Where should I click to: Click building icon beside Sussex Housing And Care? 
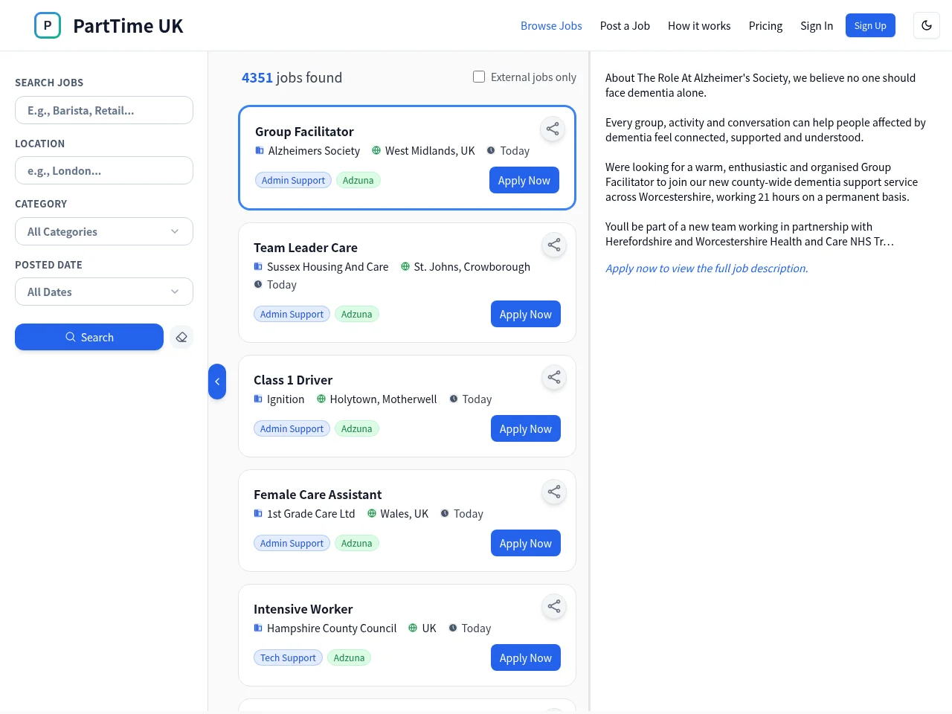pos(258,266)
